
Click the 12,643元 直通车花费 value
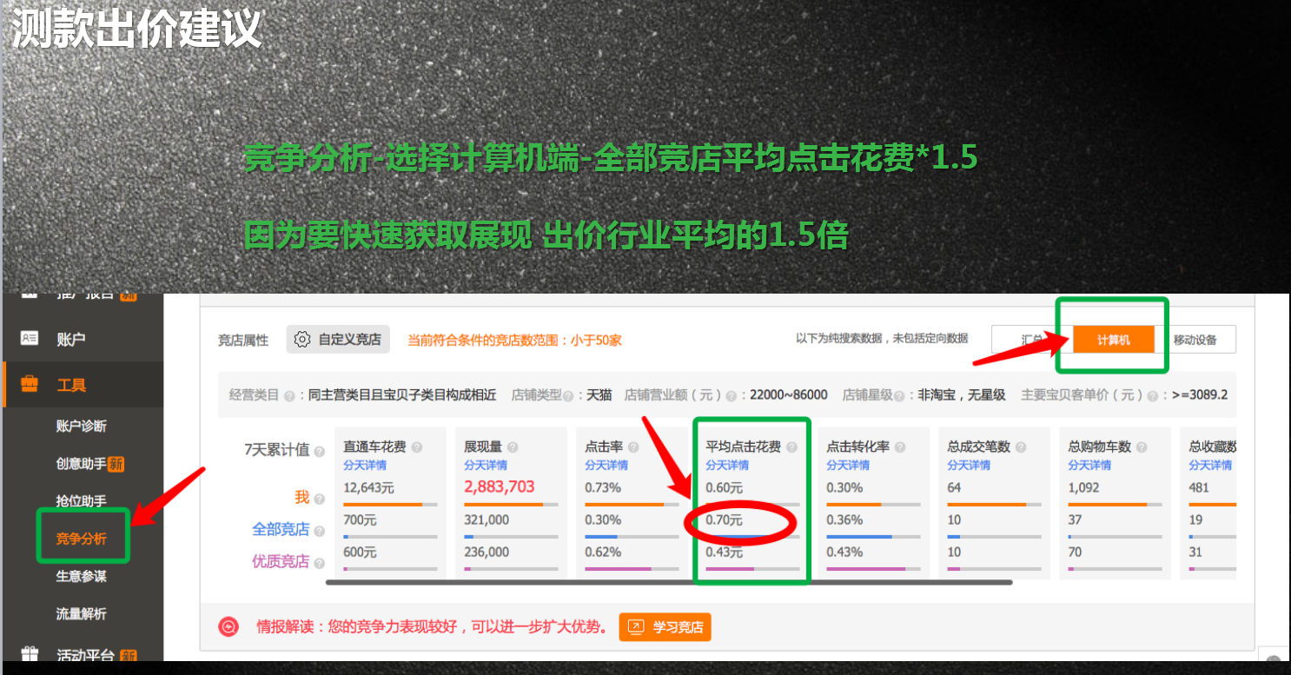(368, 487)
